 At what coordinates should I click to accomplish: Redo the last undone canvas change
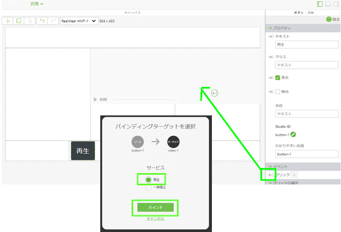tap(53, 21)
